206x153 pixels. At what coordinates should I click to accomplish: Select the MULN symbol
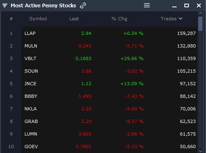(31, 46)
